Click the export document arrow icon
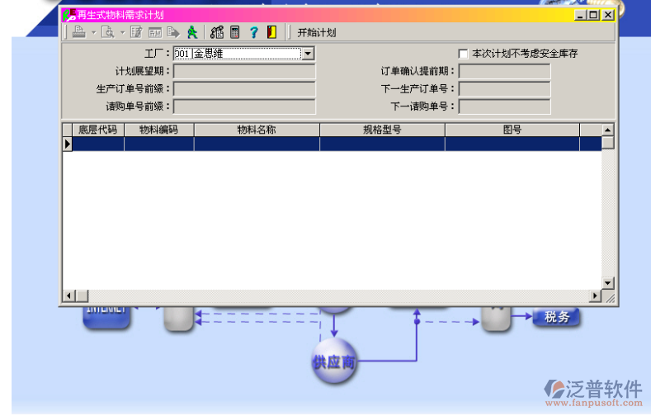Viewport: 651px width, 416px height. [173, 32]
